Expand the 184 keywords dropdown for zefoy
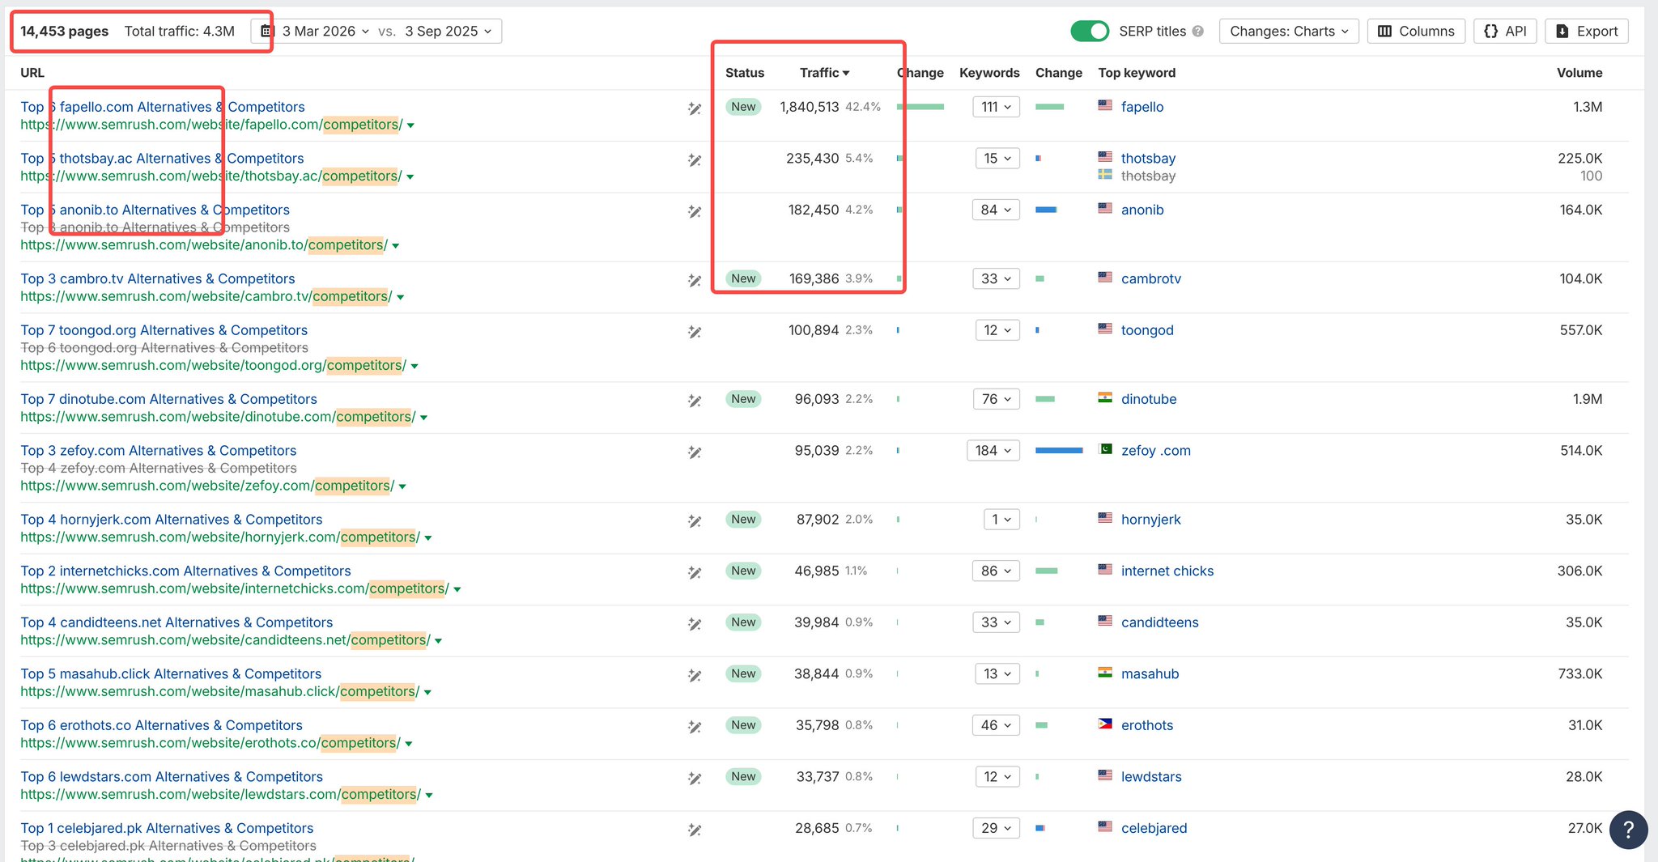This screenshot has width=1658, height=862. 993,451
